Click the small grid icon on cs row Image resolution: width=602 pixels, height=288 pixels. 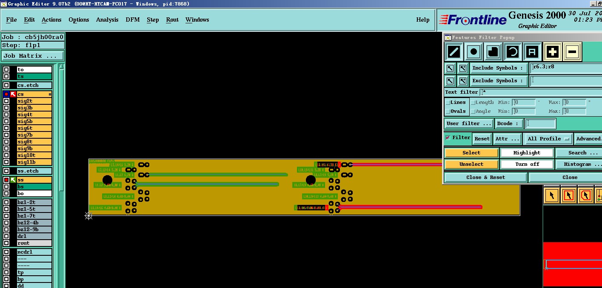click(50, 94)
